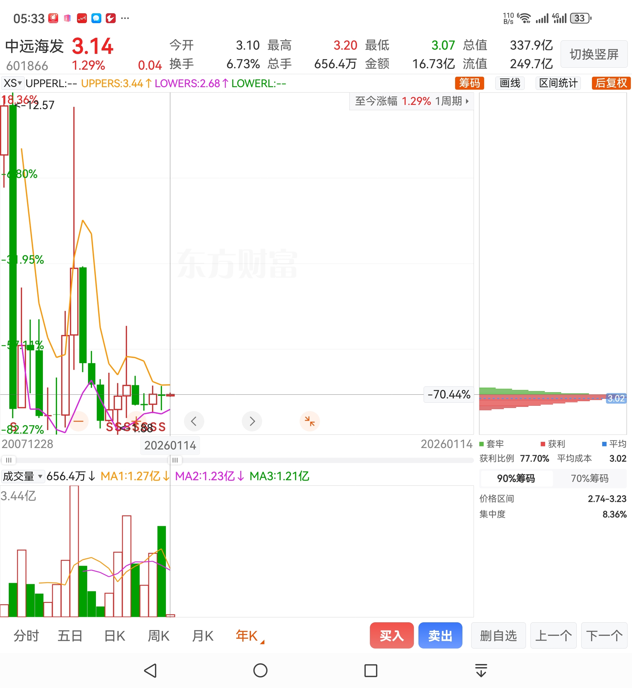Switch to the 分时 tab

[x=26, y=636]
